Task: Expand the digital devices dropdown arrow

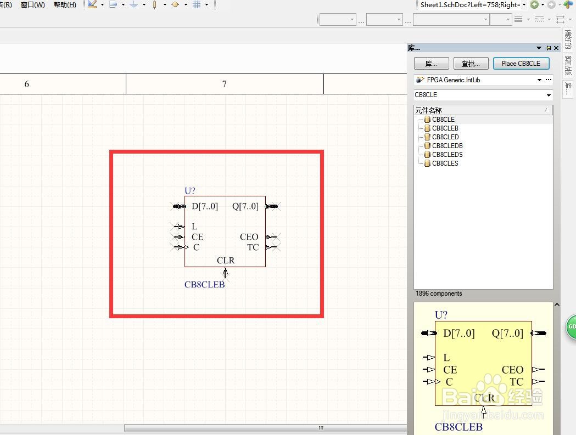Action: point(165,5)
